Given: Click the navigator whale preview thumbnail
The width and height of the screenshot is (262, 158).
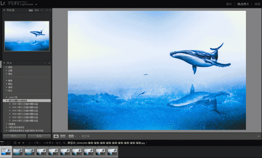Looking at the screenshot, I should [27, 36].
